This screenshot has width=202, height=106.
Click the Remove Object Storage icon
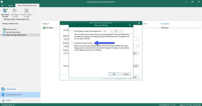click(26, 11)
